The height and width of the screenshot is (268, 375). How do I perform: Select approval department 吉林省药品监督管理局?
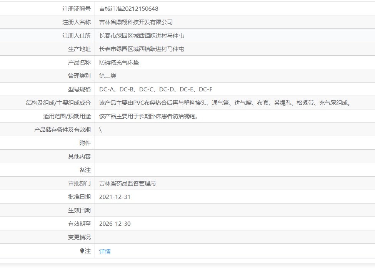click(127, 183)
